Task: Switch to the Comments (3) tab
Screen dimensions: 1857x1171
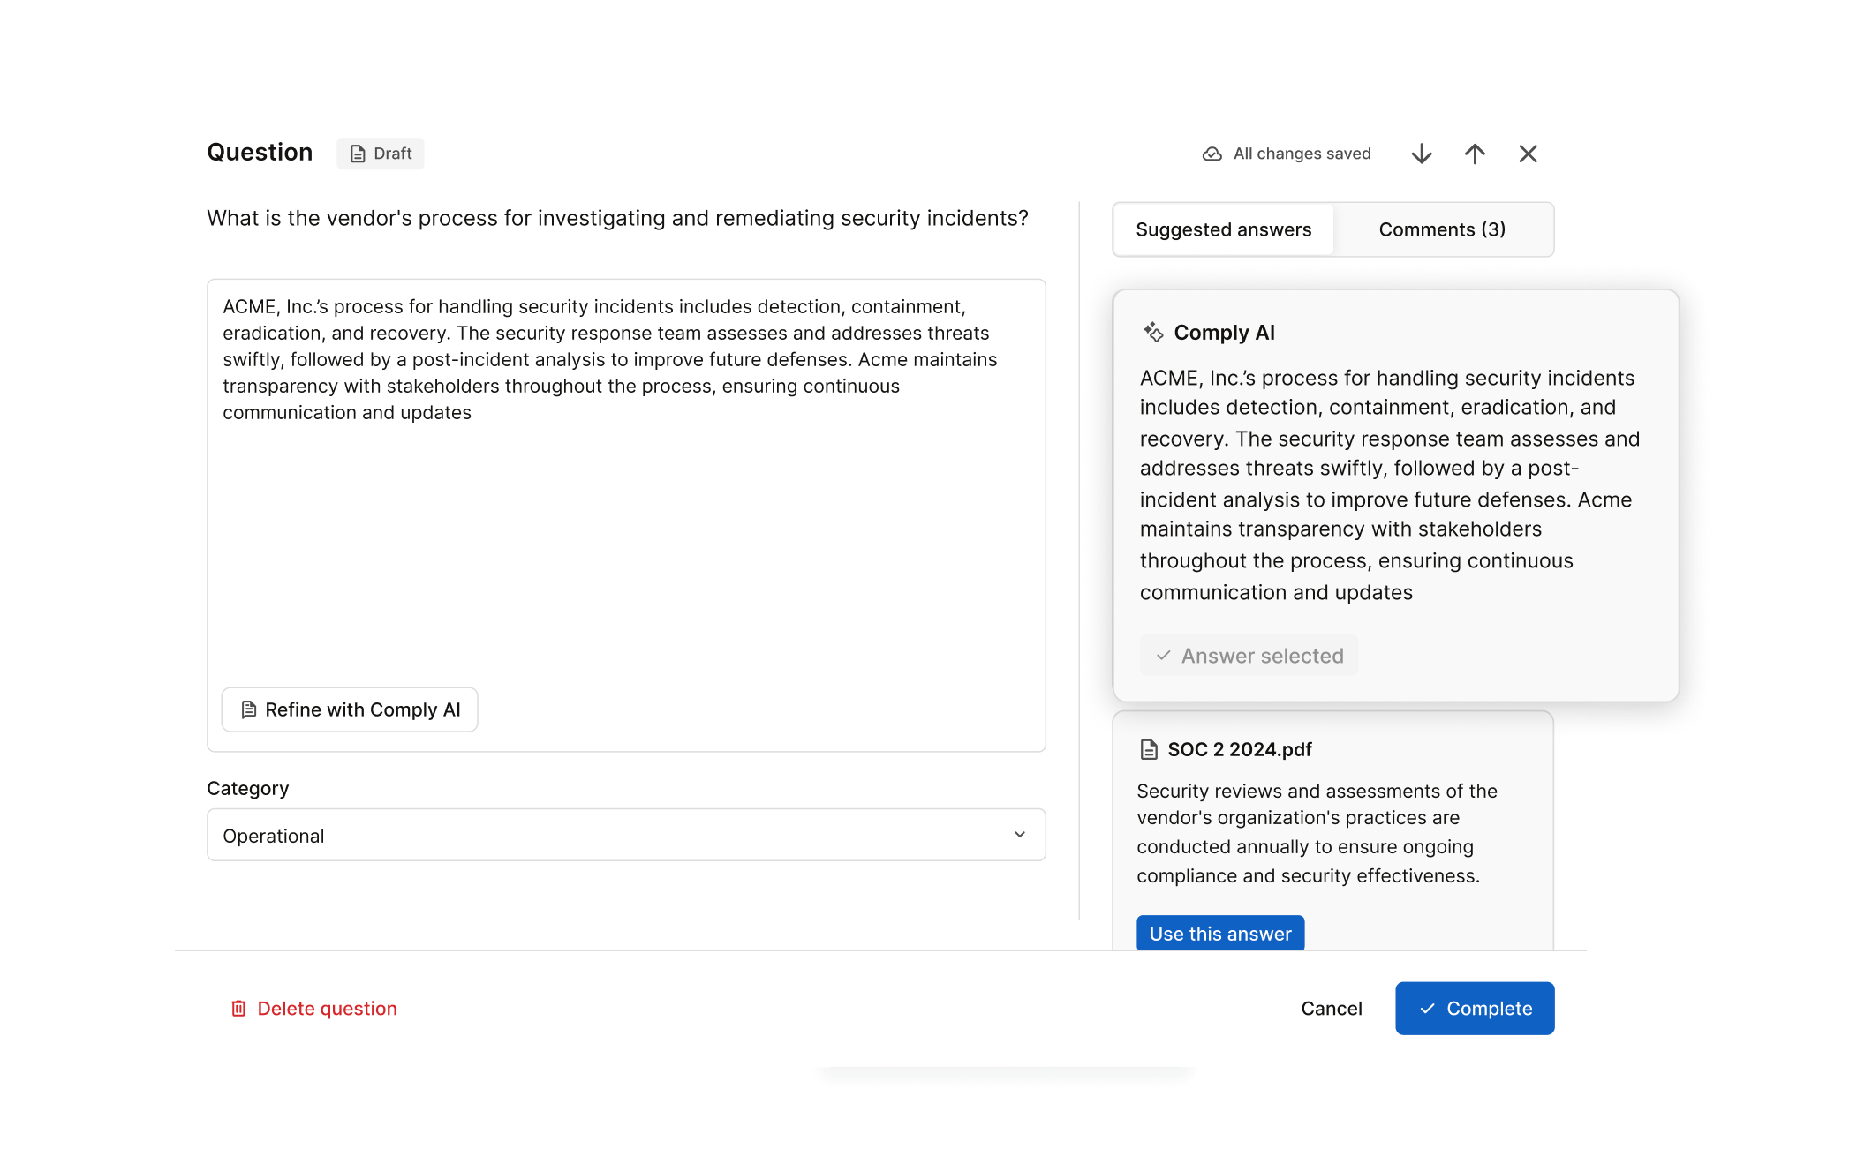Action: [1442, 229]
